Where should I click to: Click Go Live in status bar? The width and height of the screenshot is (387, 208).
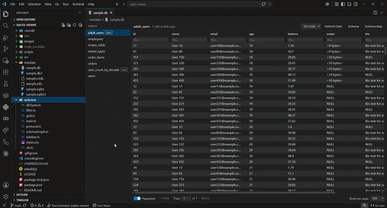pos(378,206)
